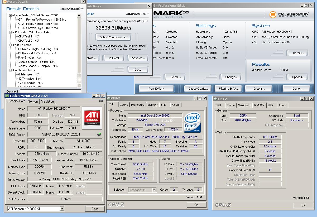Click the Core Voltage 1.776 V value

pos(173,129)
